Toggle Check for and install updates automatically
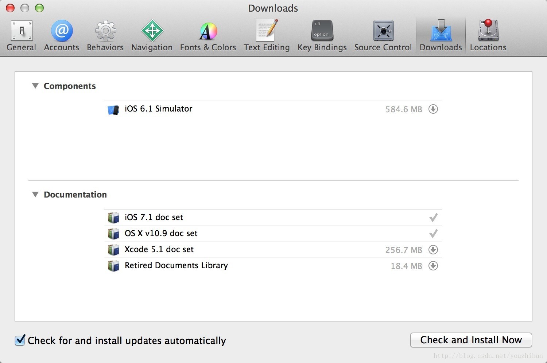Viewport: 547px width, 363px height. coord(20,340)
